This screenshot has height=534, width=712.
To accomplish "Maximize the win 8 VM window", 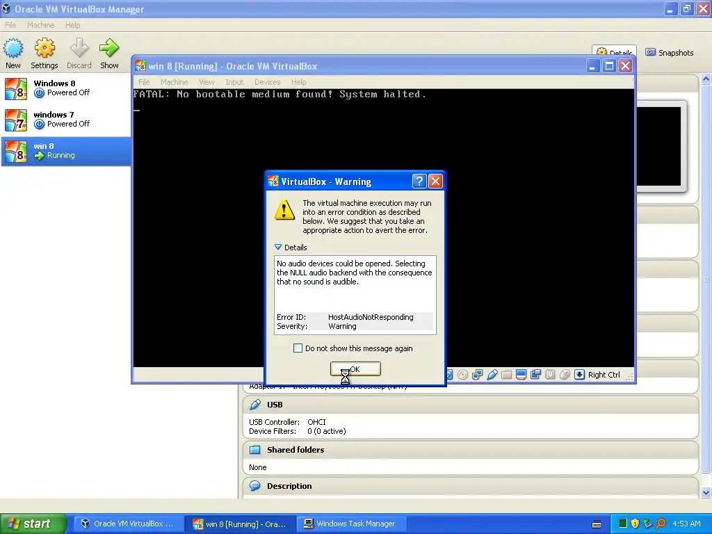I will tap(609, 66).
